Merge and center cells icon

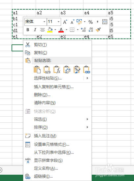pos(105,22)
